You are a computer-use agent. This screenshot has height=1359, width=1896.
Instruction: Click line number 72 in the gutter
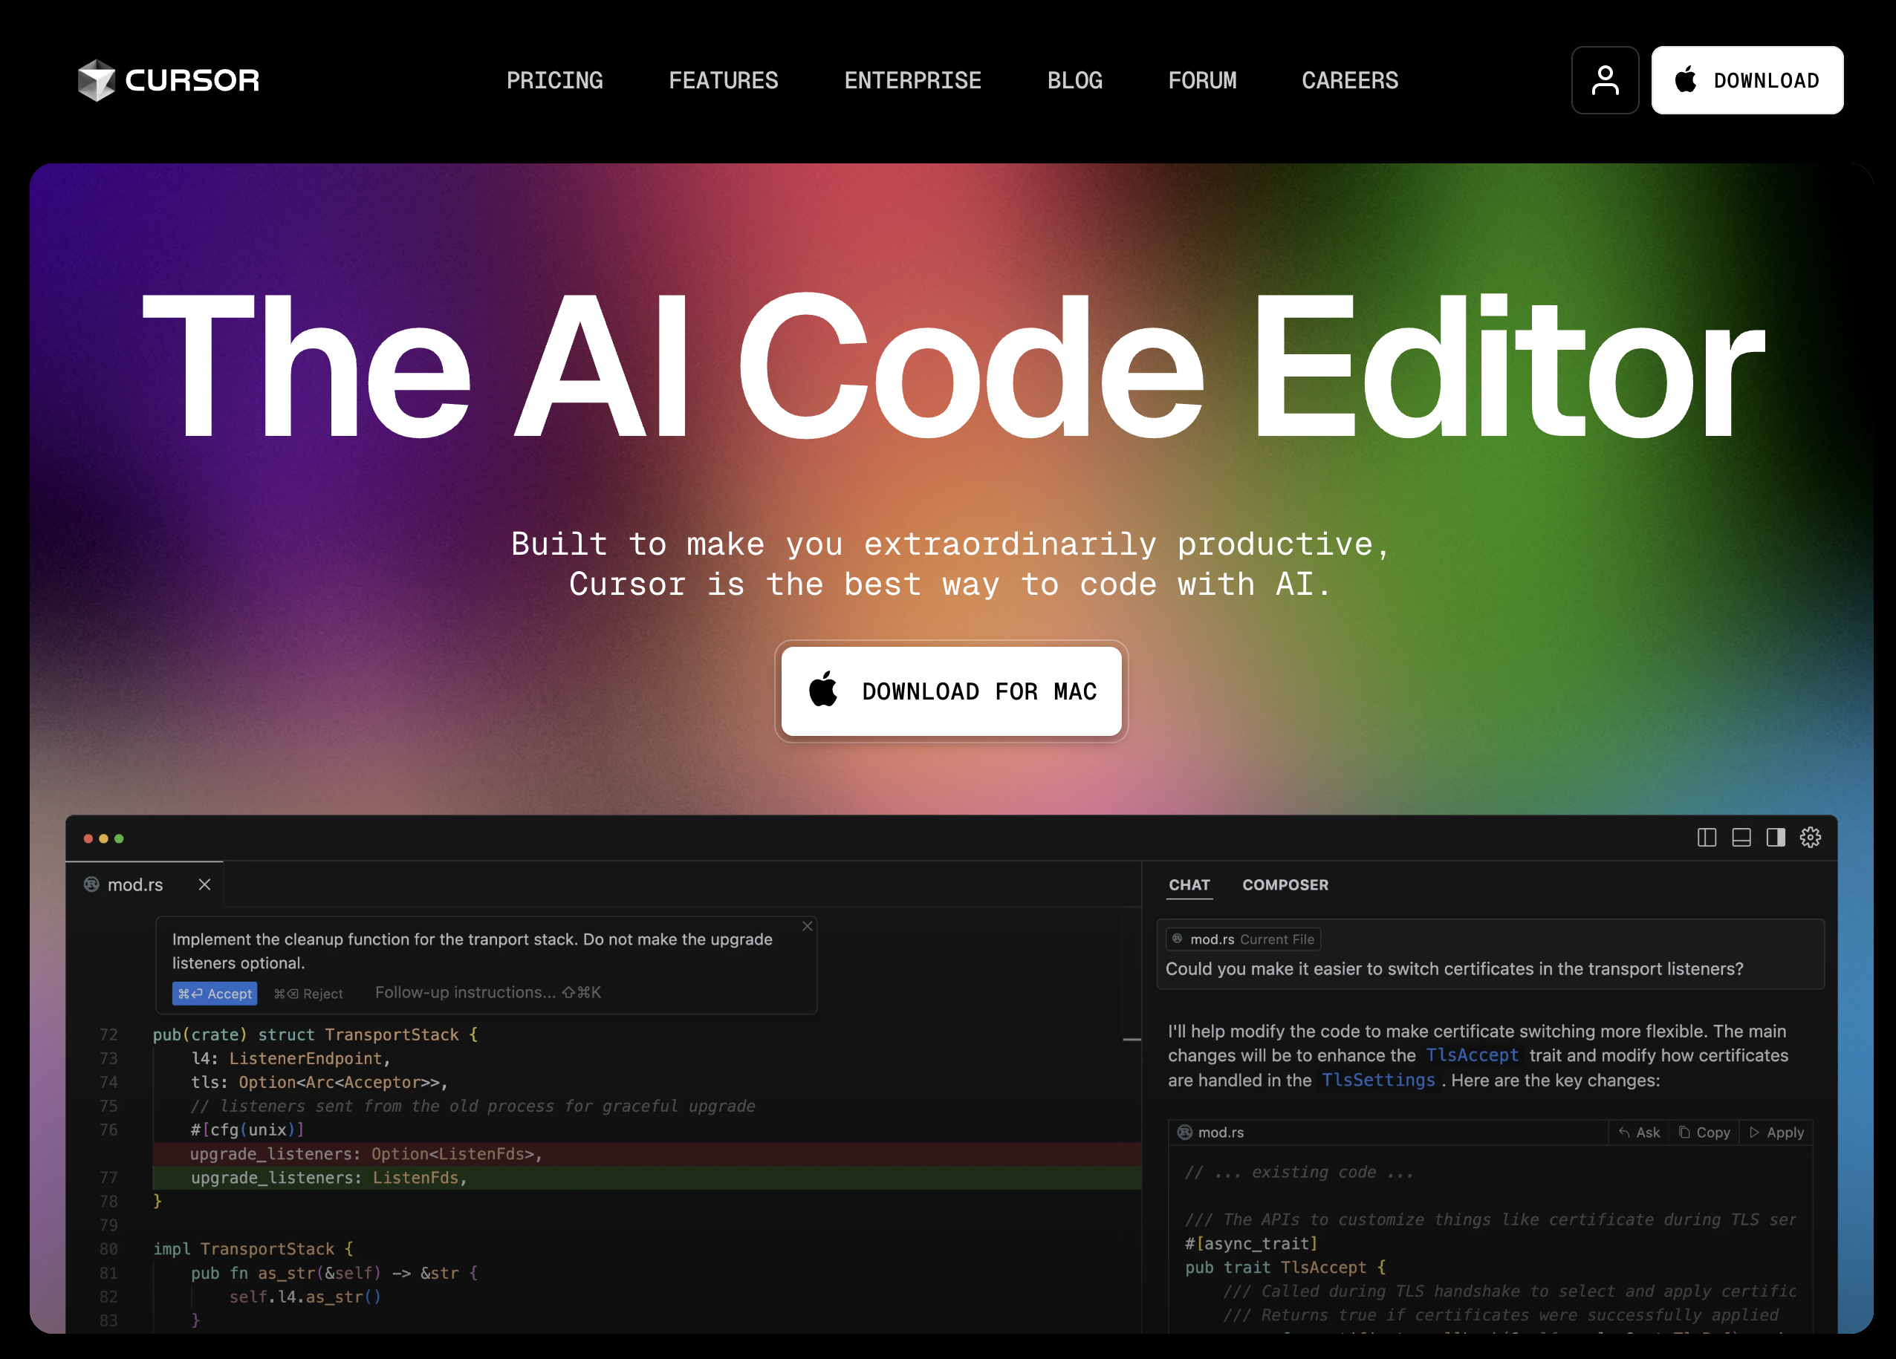pyautogui.click(x=108, y=1034)
